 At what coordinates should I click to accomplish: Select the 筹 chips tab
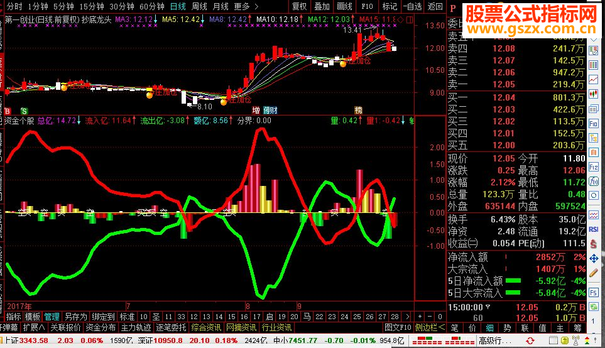click(577, 328)
